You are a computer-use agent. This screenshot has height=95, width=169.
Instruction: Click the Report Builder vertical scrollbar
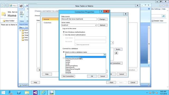pyautogui.click(x=149, y=45)
